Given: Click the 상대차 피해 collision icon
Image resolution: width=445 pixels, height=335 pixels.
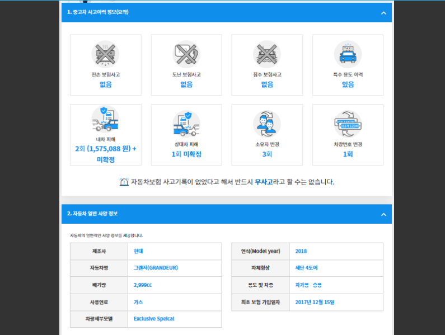Looking at the screenshot, I should (186, 124).
